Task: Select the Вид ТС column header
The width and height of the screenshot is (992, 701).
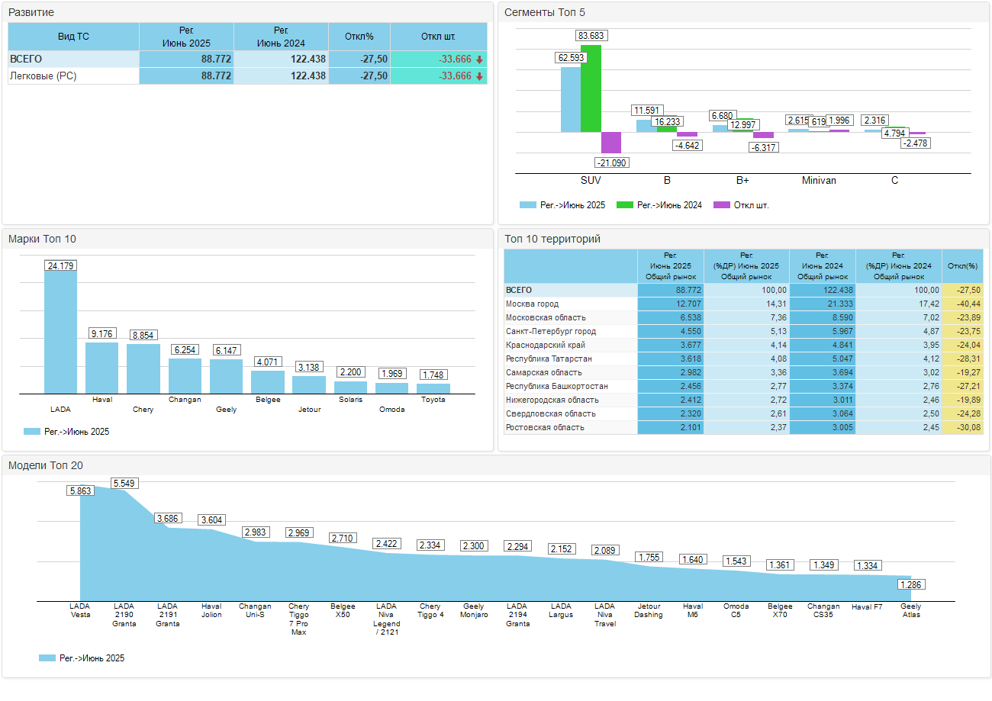Action: [73, 37]
